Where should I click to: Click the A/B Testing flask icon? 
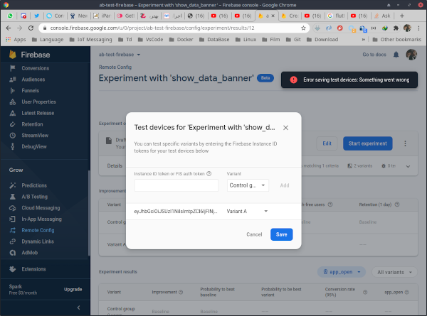[13, 197]
